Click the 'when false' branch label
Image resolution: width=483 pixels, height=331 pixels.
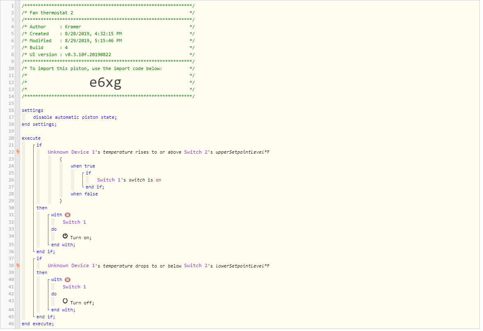click(x=84, y=194)
